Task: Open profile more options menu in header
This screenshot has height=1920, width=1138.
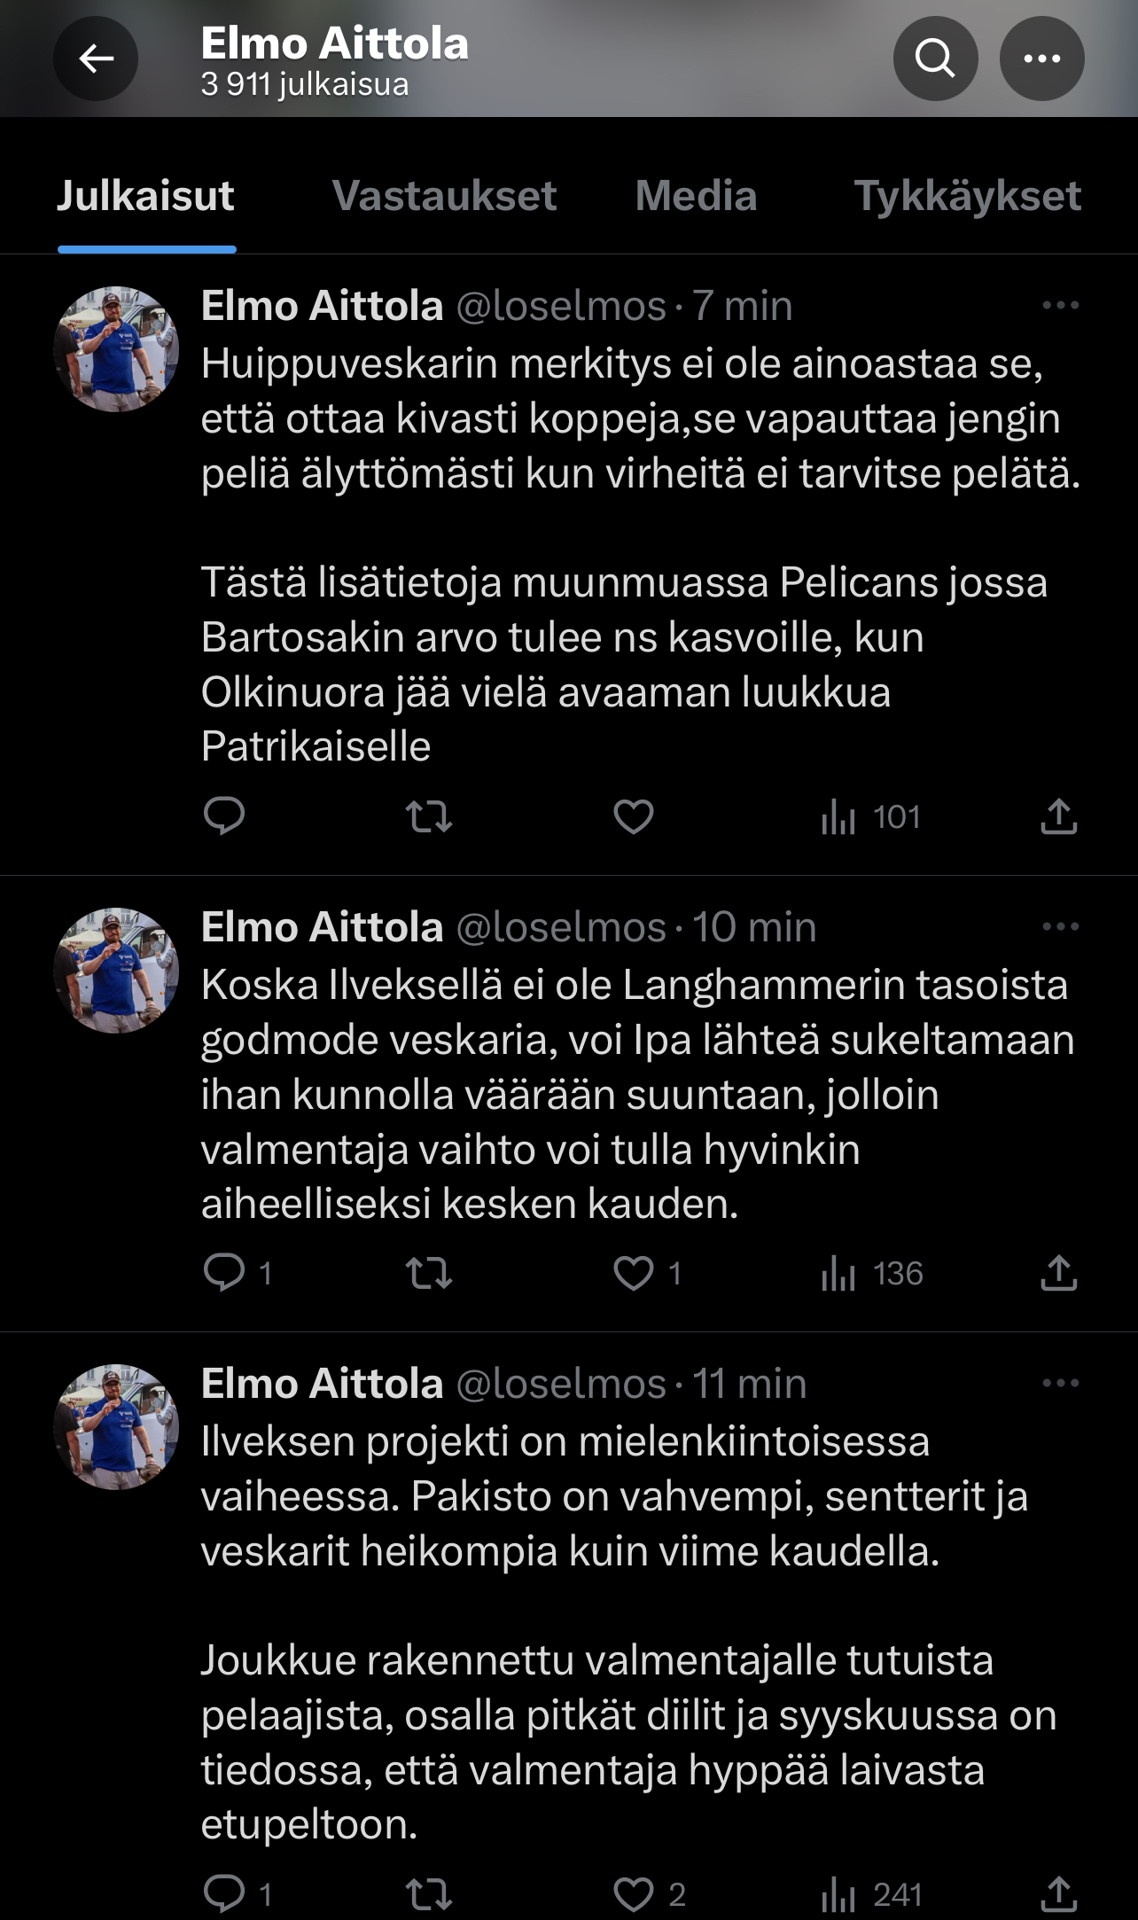Action: pyautogui.click(x=1041, y=59)
